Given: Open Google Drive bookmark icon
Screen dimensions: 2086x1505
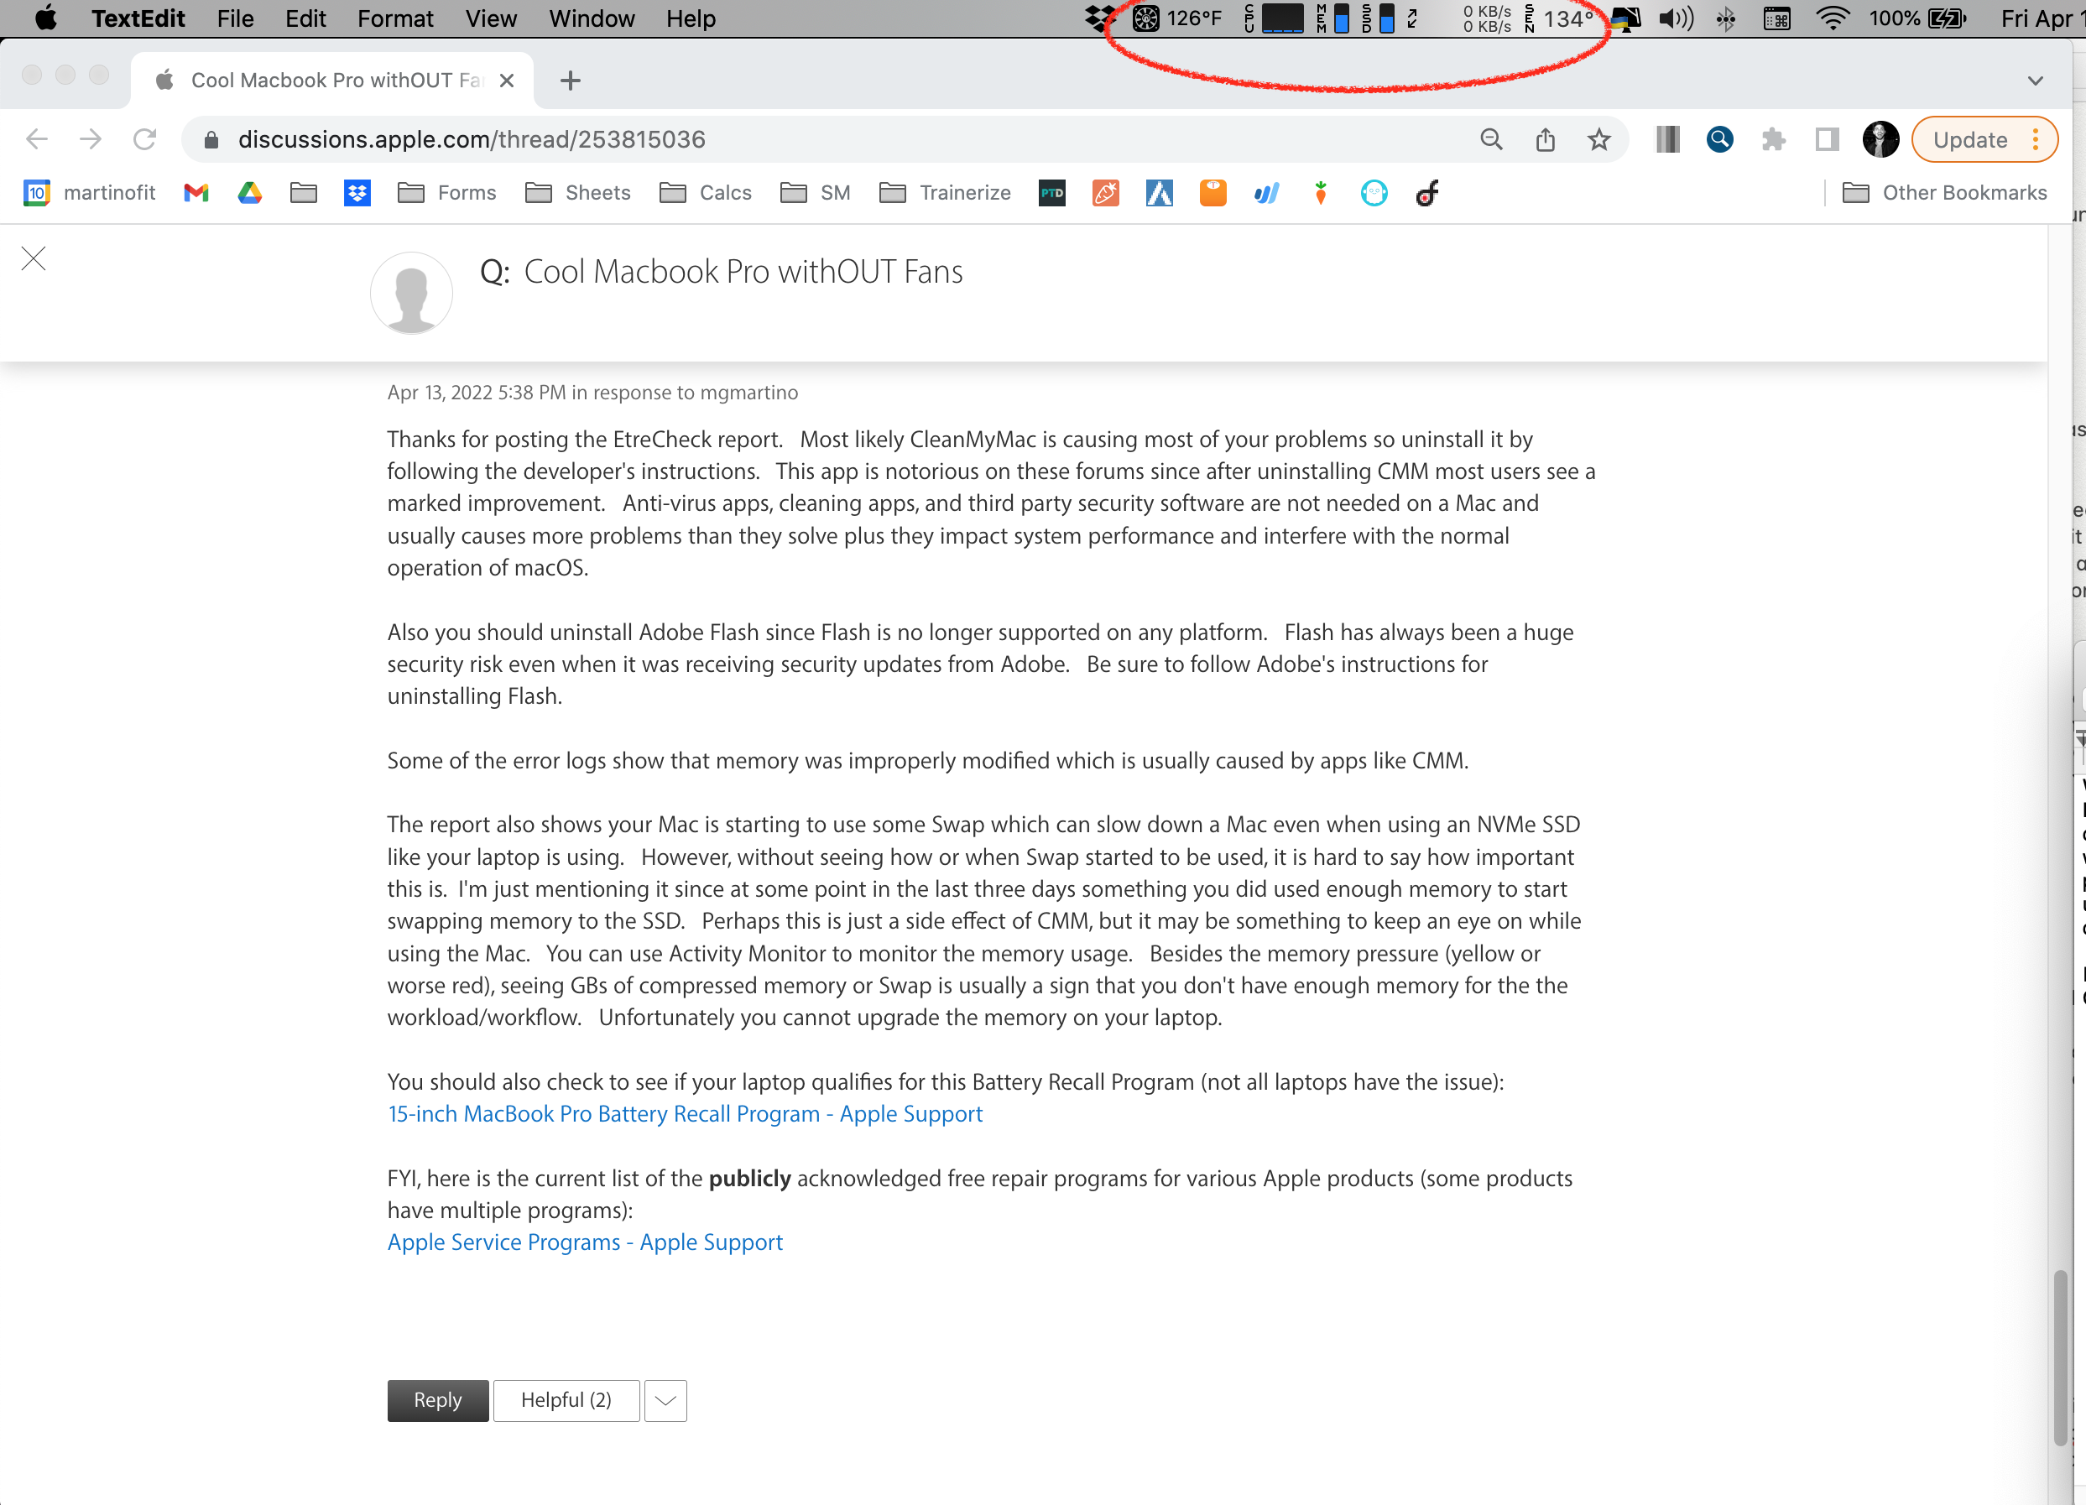Looking at the screenshot, I should pyautogui.click(x=249, y=193).
